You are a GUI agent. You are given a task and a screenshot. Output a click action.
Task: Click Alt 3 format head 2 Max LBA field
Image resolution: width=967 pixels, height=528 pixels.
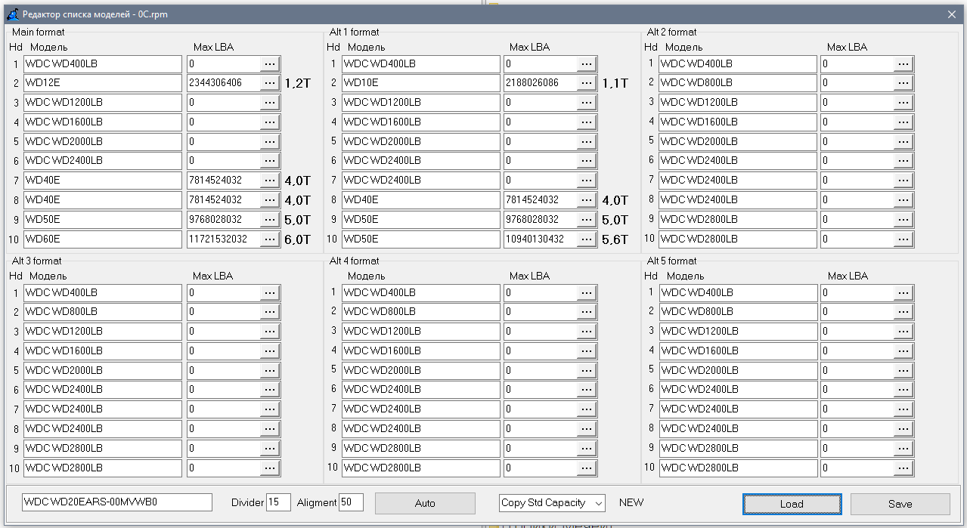tap(224, 312)
